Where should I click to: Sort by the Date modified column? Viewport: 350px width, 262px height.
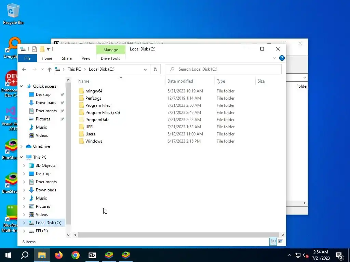pos(190,81)
